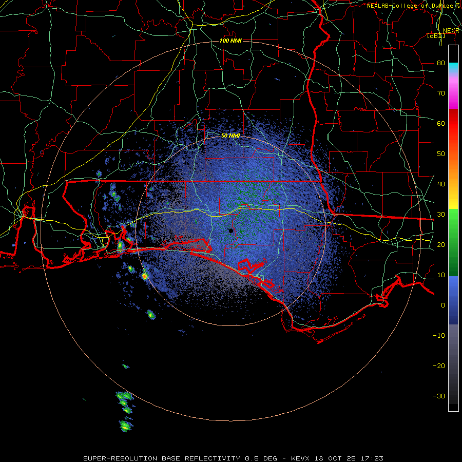Click the 60 value on the dBZ scale
This screenshot has width=462, height=462.
(441, 123)
